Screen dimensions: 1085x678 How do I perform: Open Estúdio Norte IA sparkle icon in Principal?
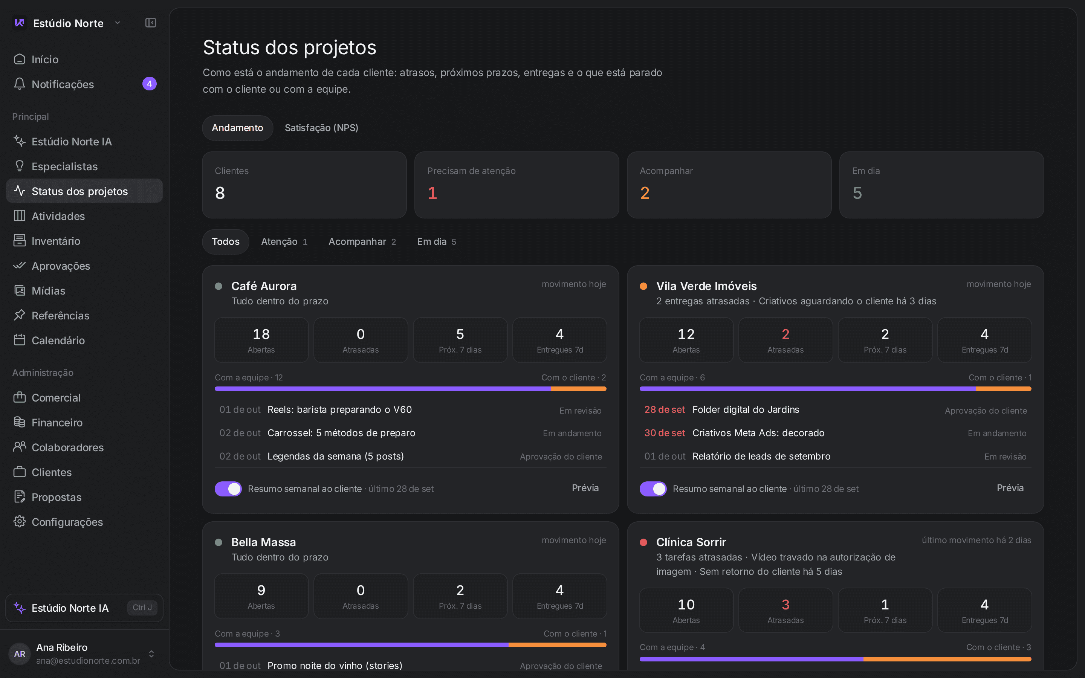(19, 141)
